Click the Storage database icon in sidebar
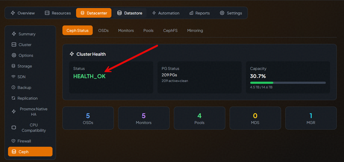Screen dimensions: 344x162 click(x=13, y=66)
